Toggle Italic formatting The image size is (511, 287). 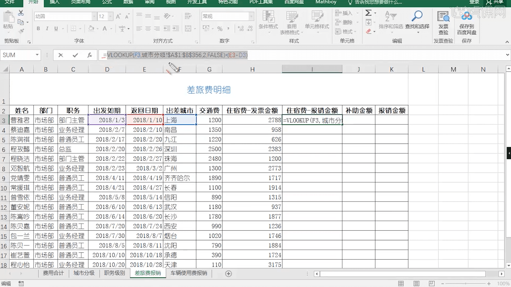47,28
